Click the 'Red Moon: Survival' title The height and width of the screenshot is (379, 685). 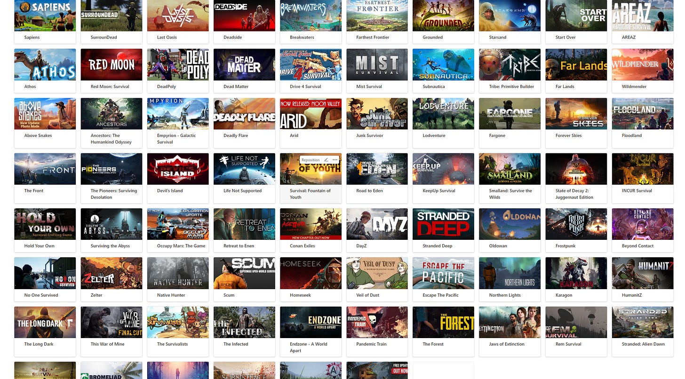[110, 87]
